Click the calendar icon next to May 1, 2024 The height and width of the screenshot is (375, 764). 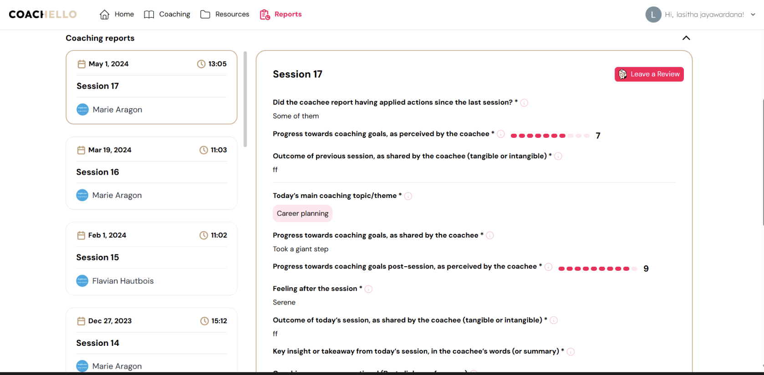point(81,64)
